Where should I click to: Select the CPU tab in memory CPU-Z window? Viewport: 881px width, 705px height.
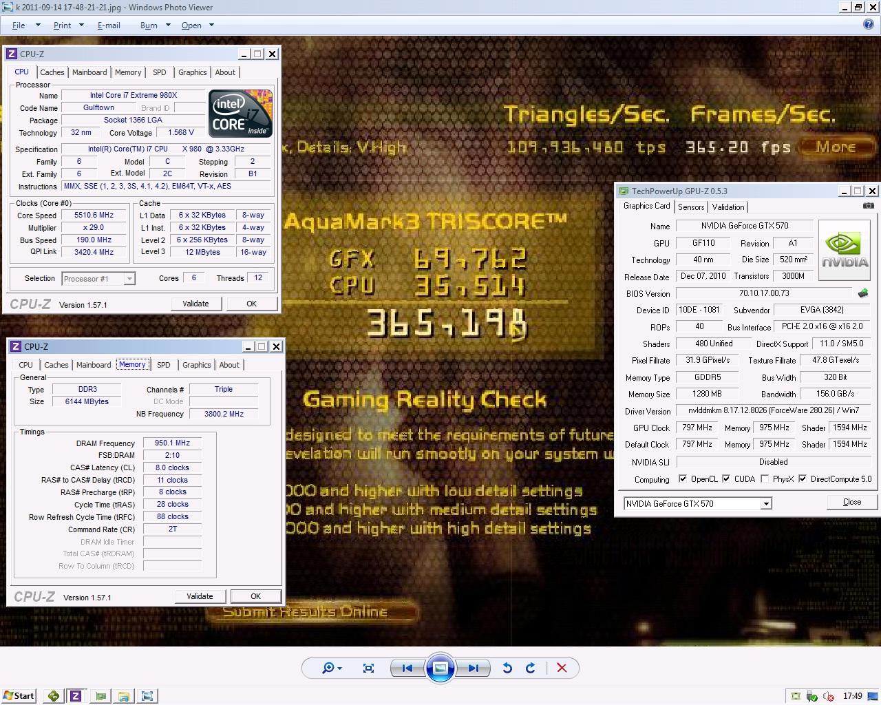pos(25,365)
